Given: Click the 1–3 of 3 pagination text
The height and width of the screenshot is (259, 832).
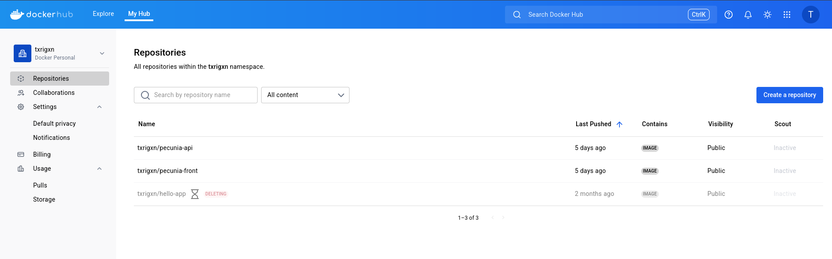Looking at the screenshot, I should (468, 218).
